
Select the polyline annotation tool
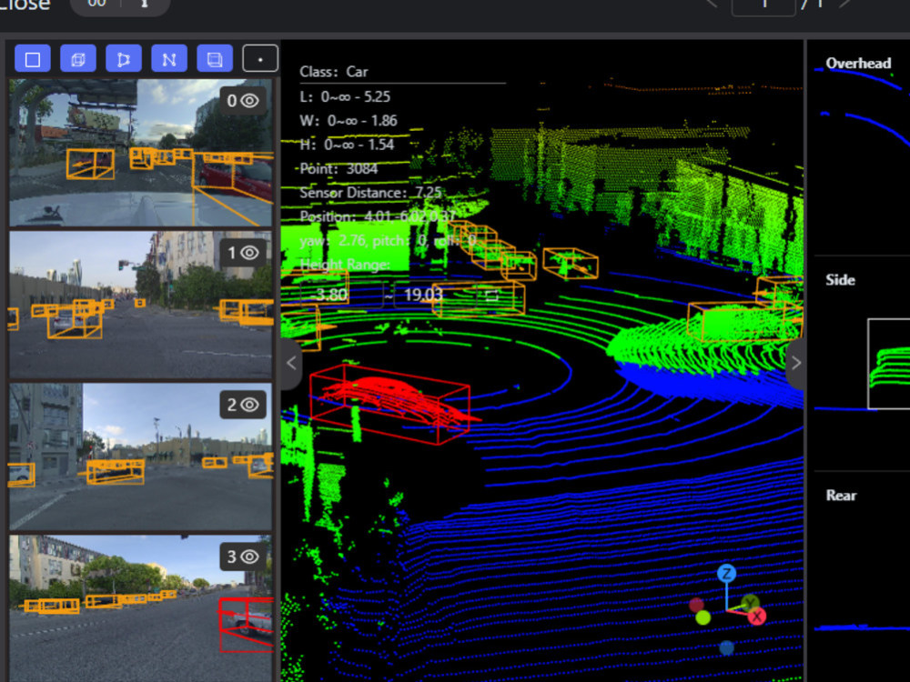click(x=169, y=59)
